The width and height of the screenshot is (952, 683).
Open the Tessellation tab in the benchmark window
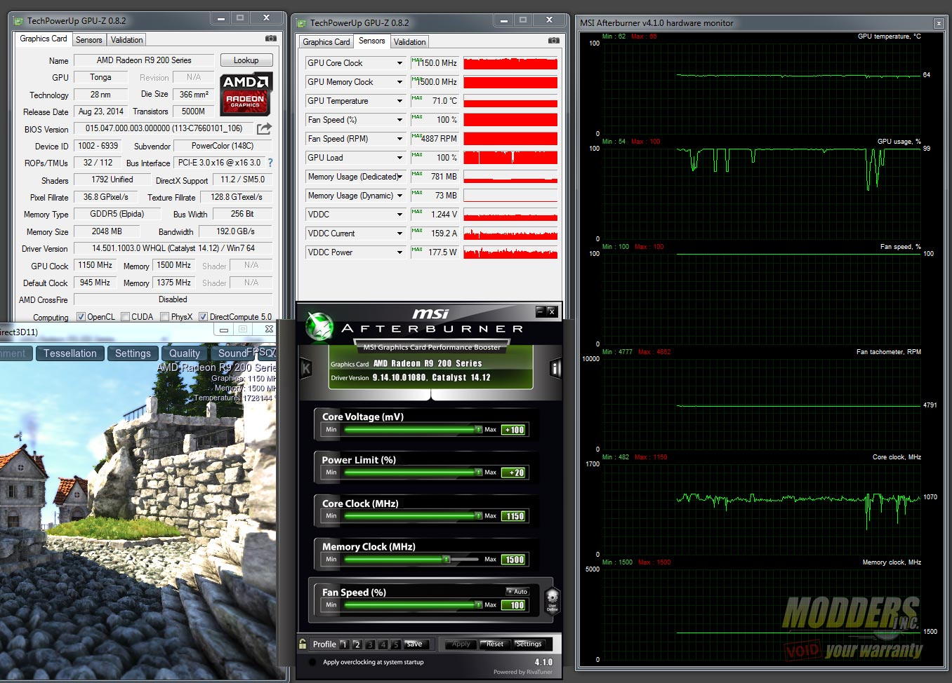(70, 353)
